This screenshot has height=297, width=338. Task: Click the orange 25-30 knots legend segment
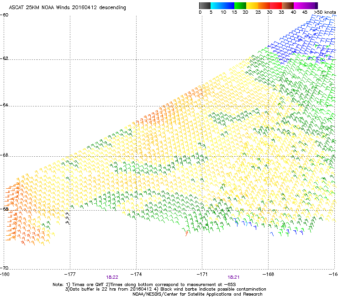click(264, 5)
